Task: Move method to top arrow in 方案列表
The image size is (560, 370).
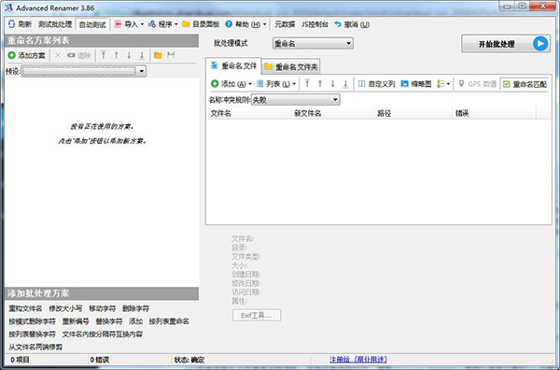Action: tap(104, 55)
